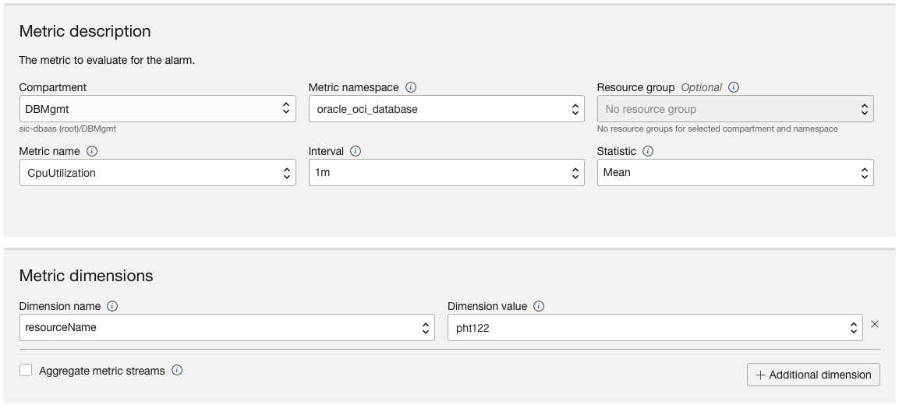Enable Aggregate metric streams checkbox
899x405 pixels.
[26, 371]
